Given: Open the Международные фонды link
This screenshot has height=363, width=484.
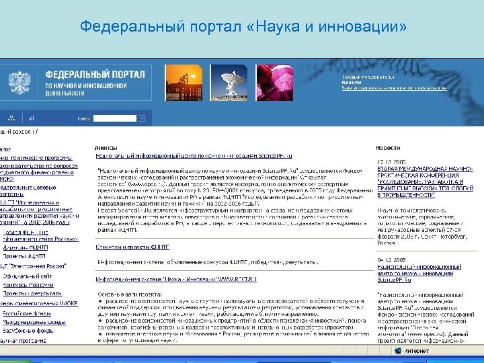Looking at the screenshot, I should 34,322.
